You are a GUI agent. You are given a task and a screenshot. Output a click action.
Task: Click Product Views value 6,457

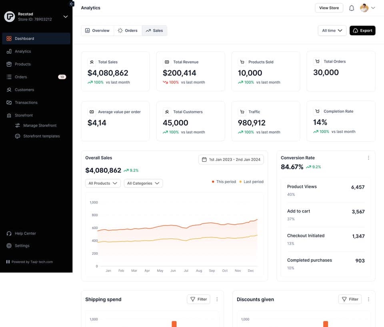click(358, 187)
